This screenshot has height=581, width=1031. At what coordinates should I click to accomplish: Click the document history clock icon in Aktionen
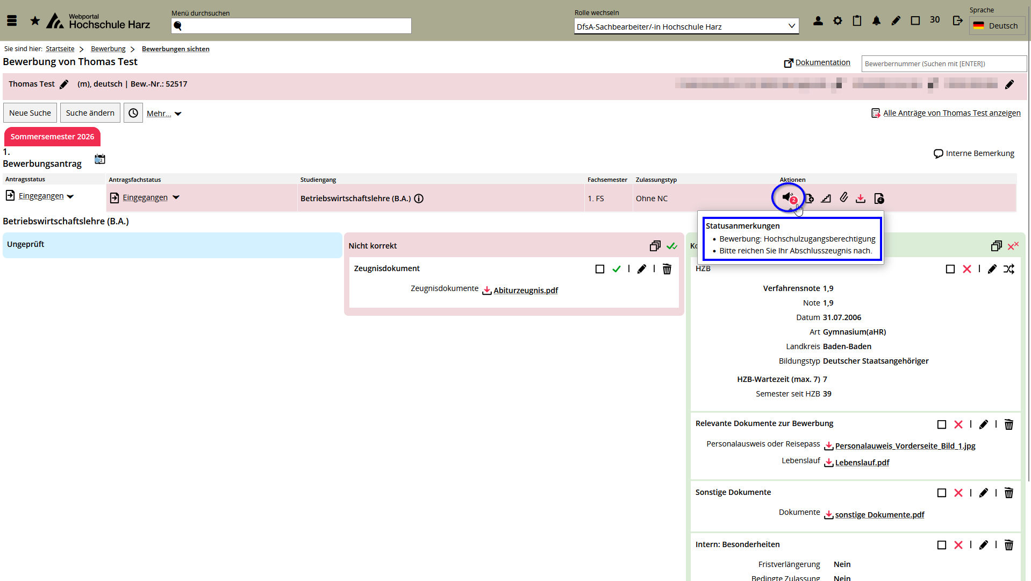pyautogui.click(x=879, y=199)
